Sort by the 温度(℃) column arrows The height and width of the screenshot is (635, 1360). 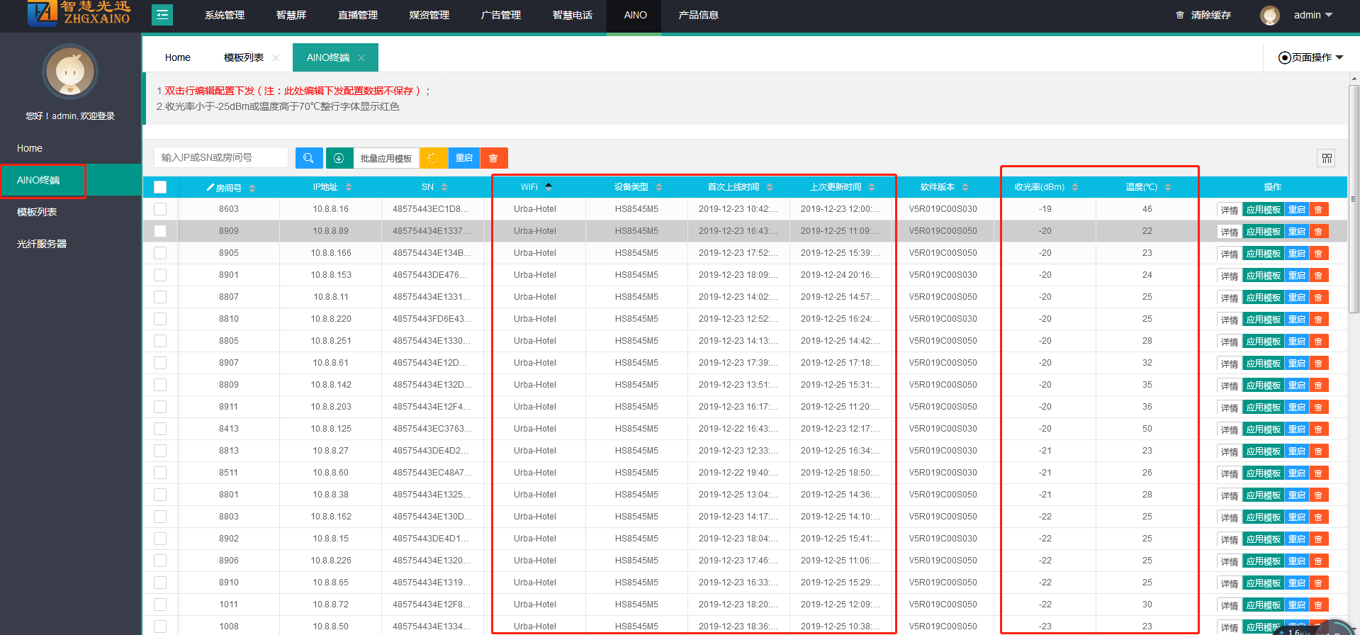[x=1168, y=187]
